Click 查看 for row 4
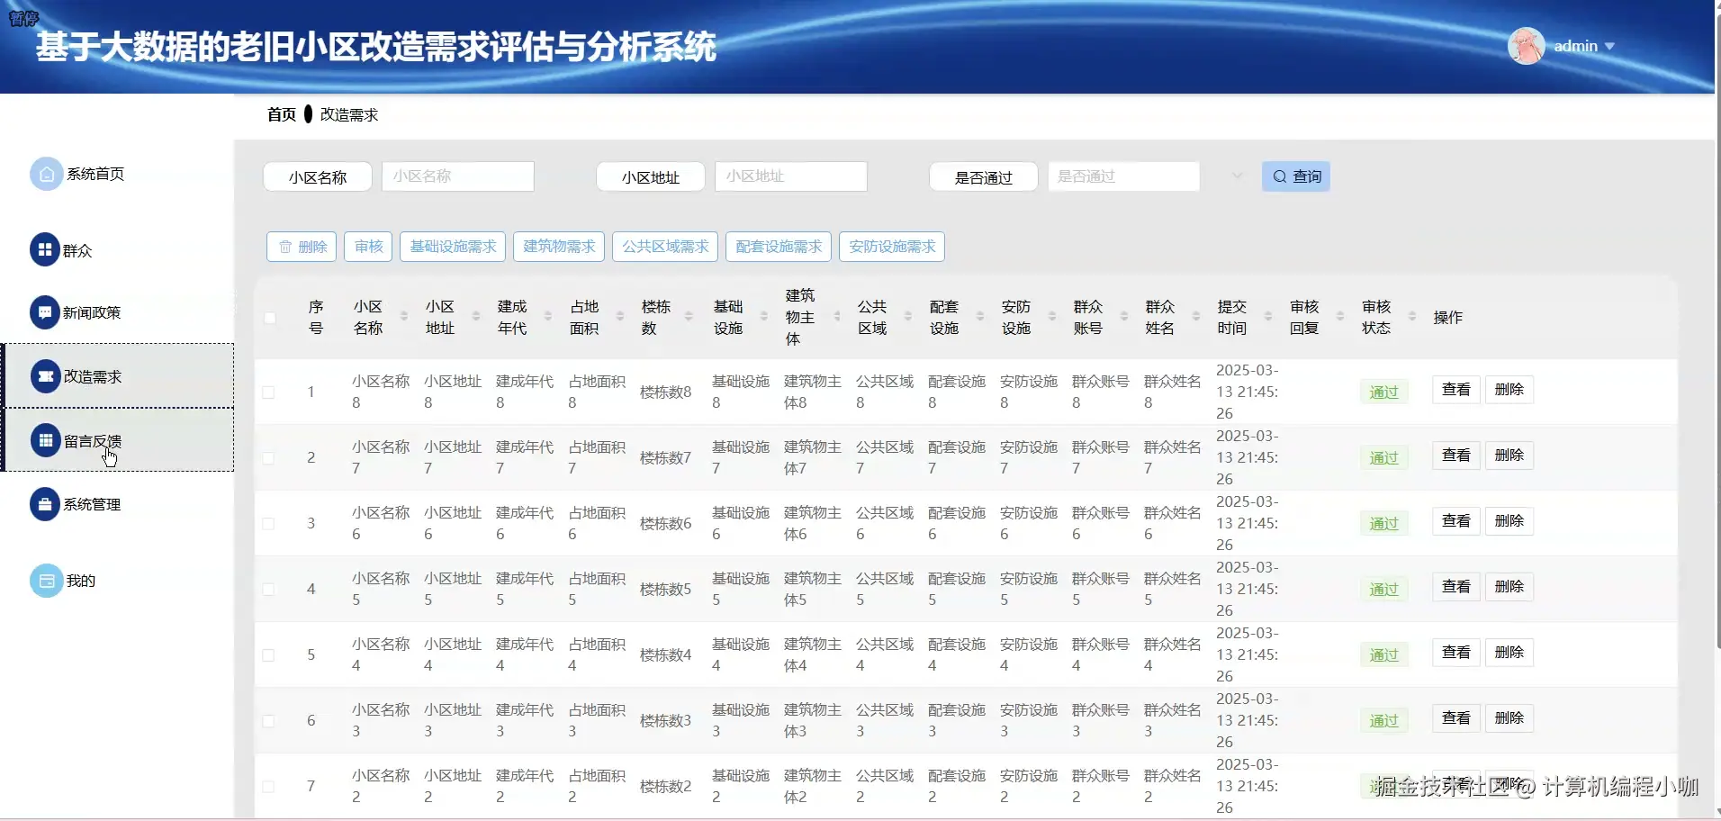Screen dimensions: 1721x821 pyautogui.click(x=1456, y=587)
